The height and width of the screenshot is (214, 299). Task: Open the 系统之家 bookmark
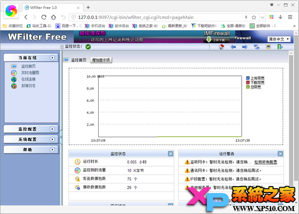pos(146,26)
